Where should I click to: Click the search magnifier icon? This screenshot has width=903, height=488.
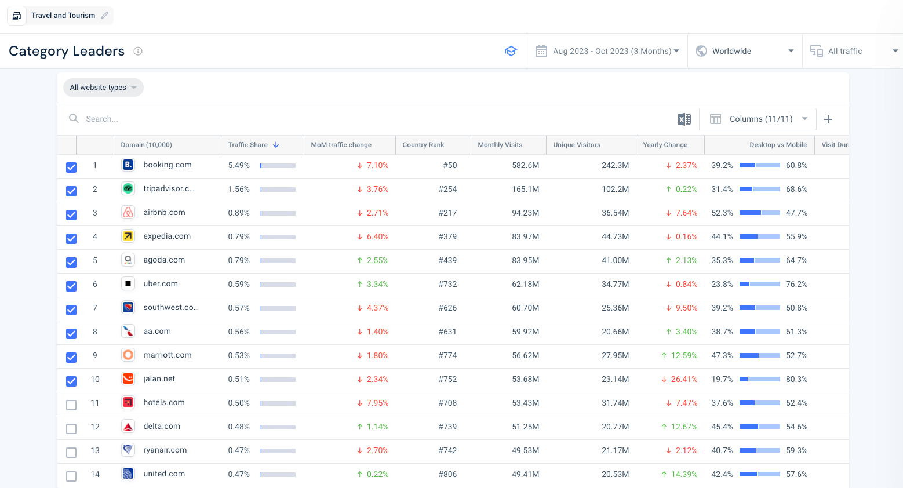[74, 118]
